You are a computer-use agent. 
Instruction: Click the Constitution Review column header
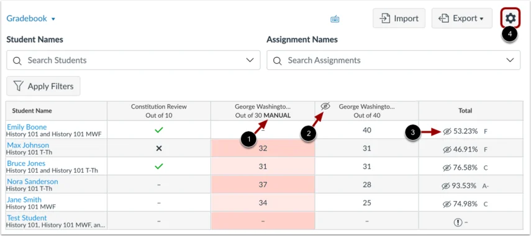point(159,111)
